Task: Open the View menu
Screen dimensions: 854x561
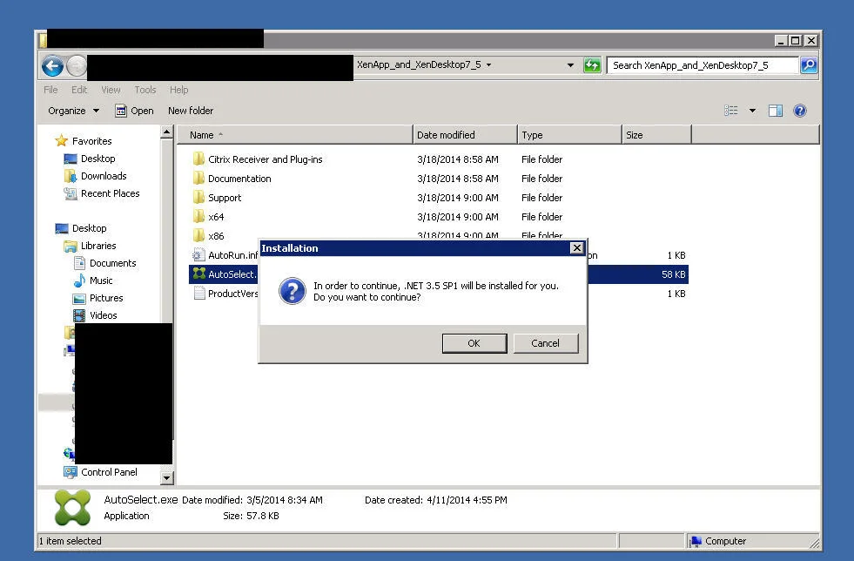Action: pos(111,90)
